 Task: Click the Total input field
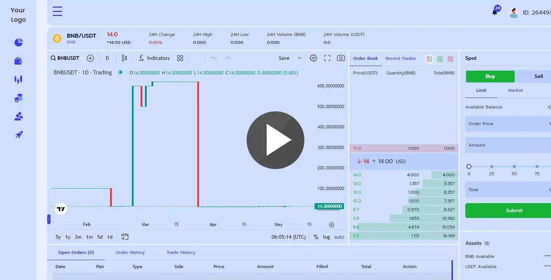tap(508, 190)
